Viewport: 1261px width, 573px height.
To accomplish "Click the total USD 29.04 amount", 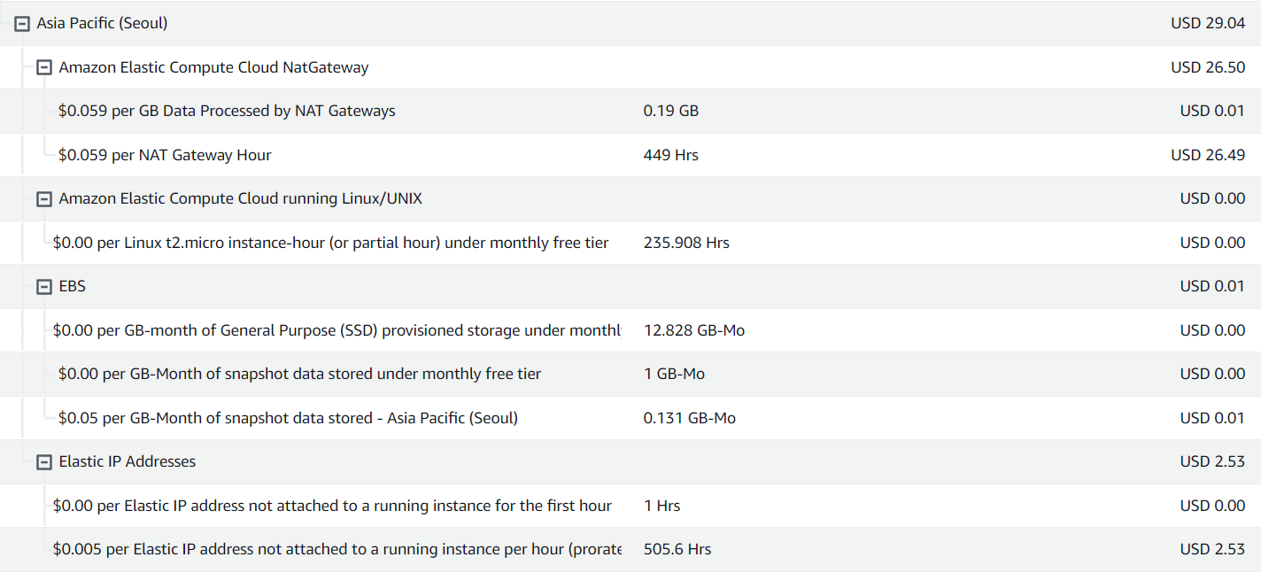I will (x=1208, y=23).
